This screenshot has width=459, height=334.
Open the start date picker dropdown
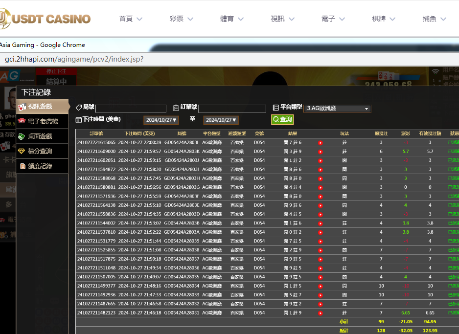point(162,120)
